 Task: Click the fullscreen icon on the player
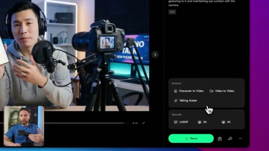[144, 123]
